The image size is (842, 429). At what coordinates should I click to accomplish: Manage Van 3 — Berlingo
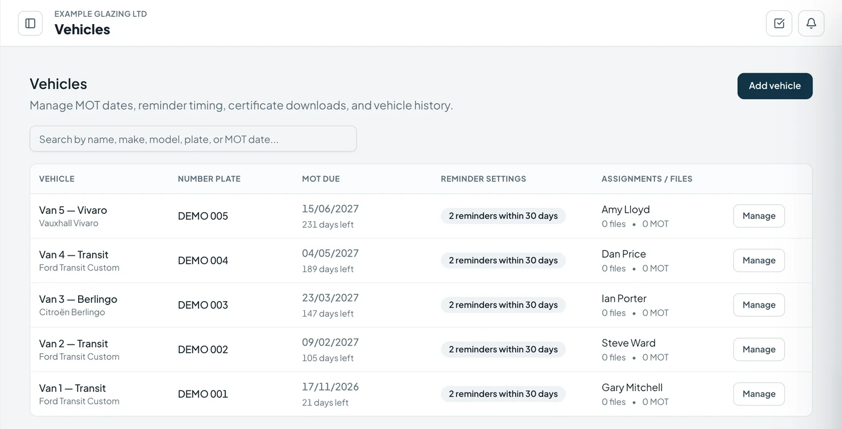[x=758, y=305]
